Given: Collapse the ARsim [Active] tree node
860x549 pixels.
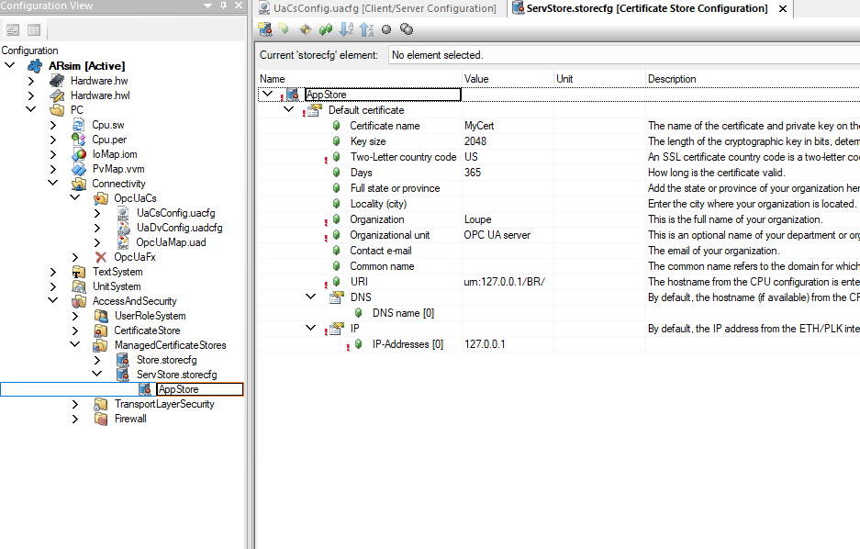Looking at the screenshot, I should click(10, 66).
